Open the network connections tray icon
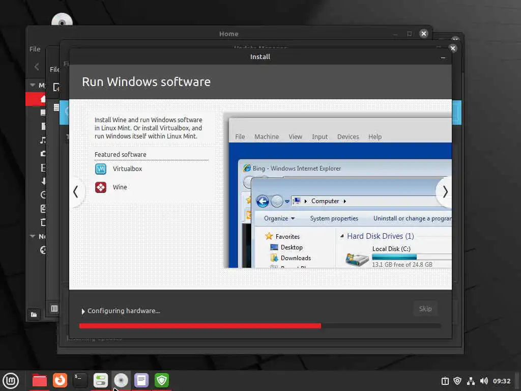 (471, 381)
